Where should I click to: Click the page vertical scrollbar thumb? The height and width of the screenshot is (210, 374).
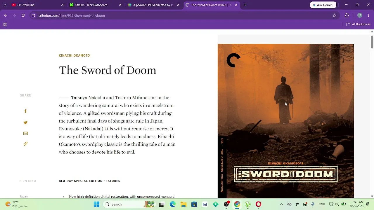[x=372, y=42]
